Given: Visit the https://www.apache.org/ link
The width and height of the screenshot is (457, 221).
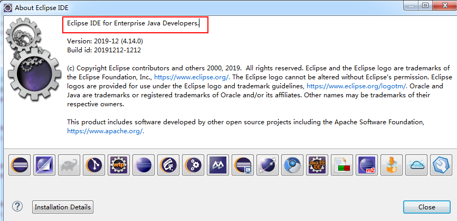Looking at the screenshot, I should (106, 131).
